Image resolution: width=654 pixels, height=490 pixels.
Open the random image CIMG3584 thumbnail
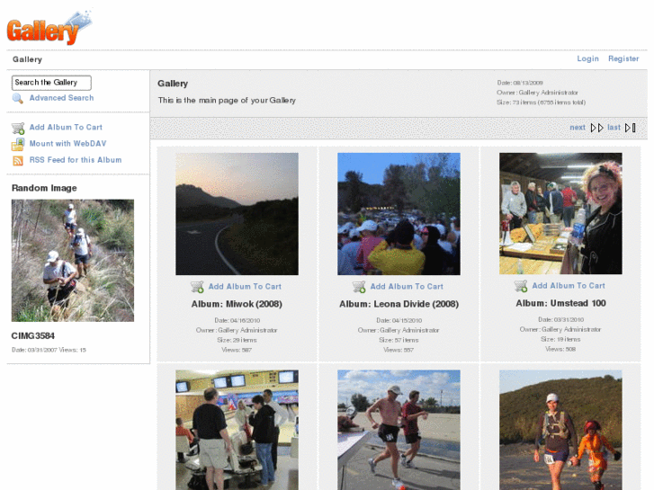pyautogui.click(x=73, y=261)
